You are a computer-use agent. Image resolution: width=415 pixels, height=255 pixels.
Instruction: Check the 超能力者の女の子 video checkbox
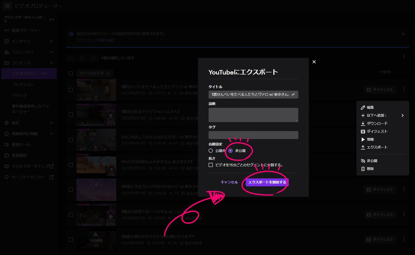tap(71, 239)
